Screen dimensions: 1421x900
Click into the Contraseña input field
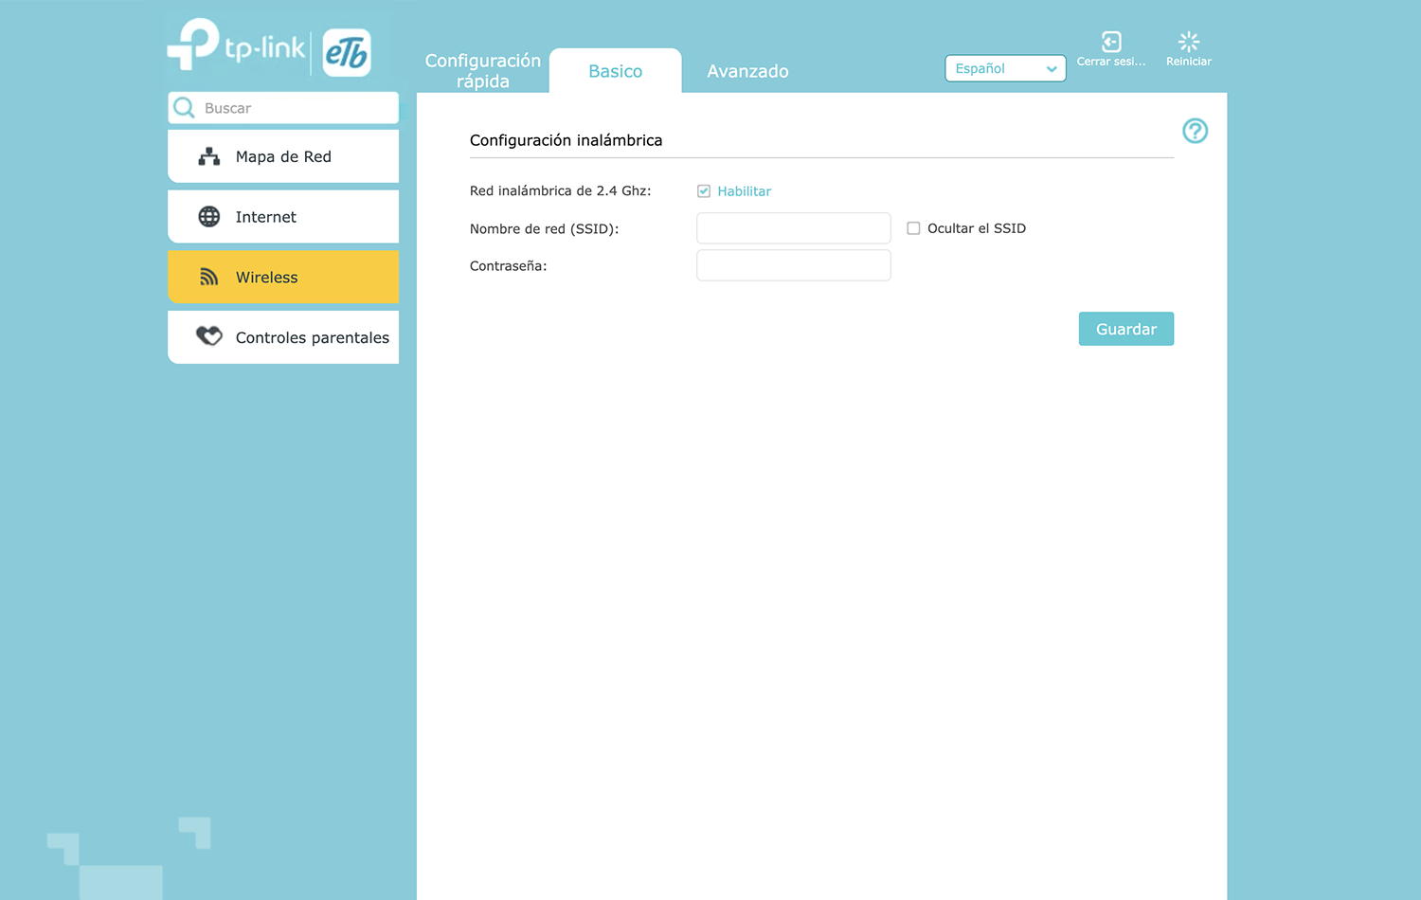click(x=793, y=265)
